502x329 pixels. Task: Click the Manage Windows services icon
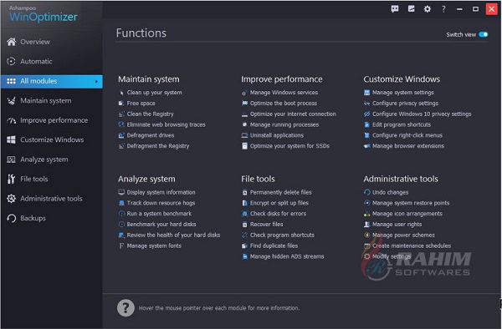pos(244,93)
